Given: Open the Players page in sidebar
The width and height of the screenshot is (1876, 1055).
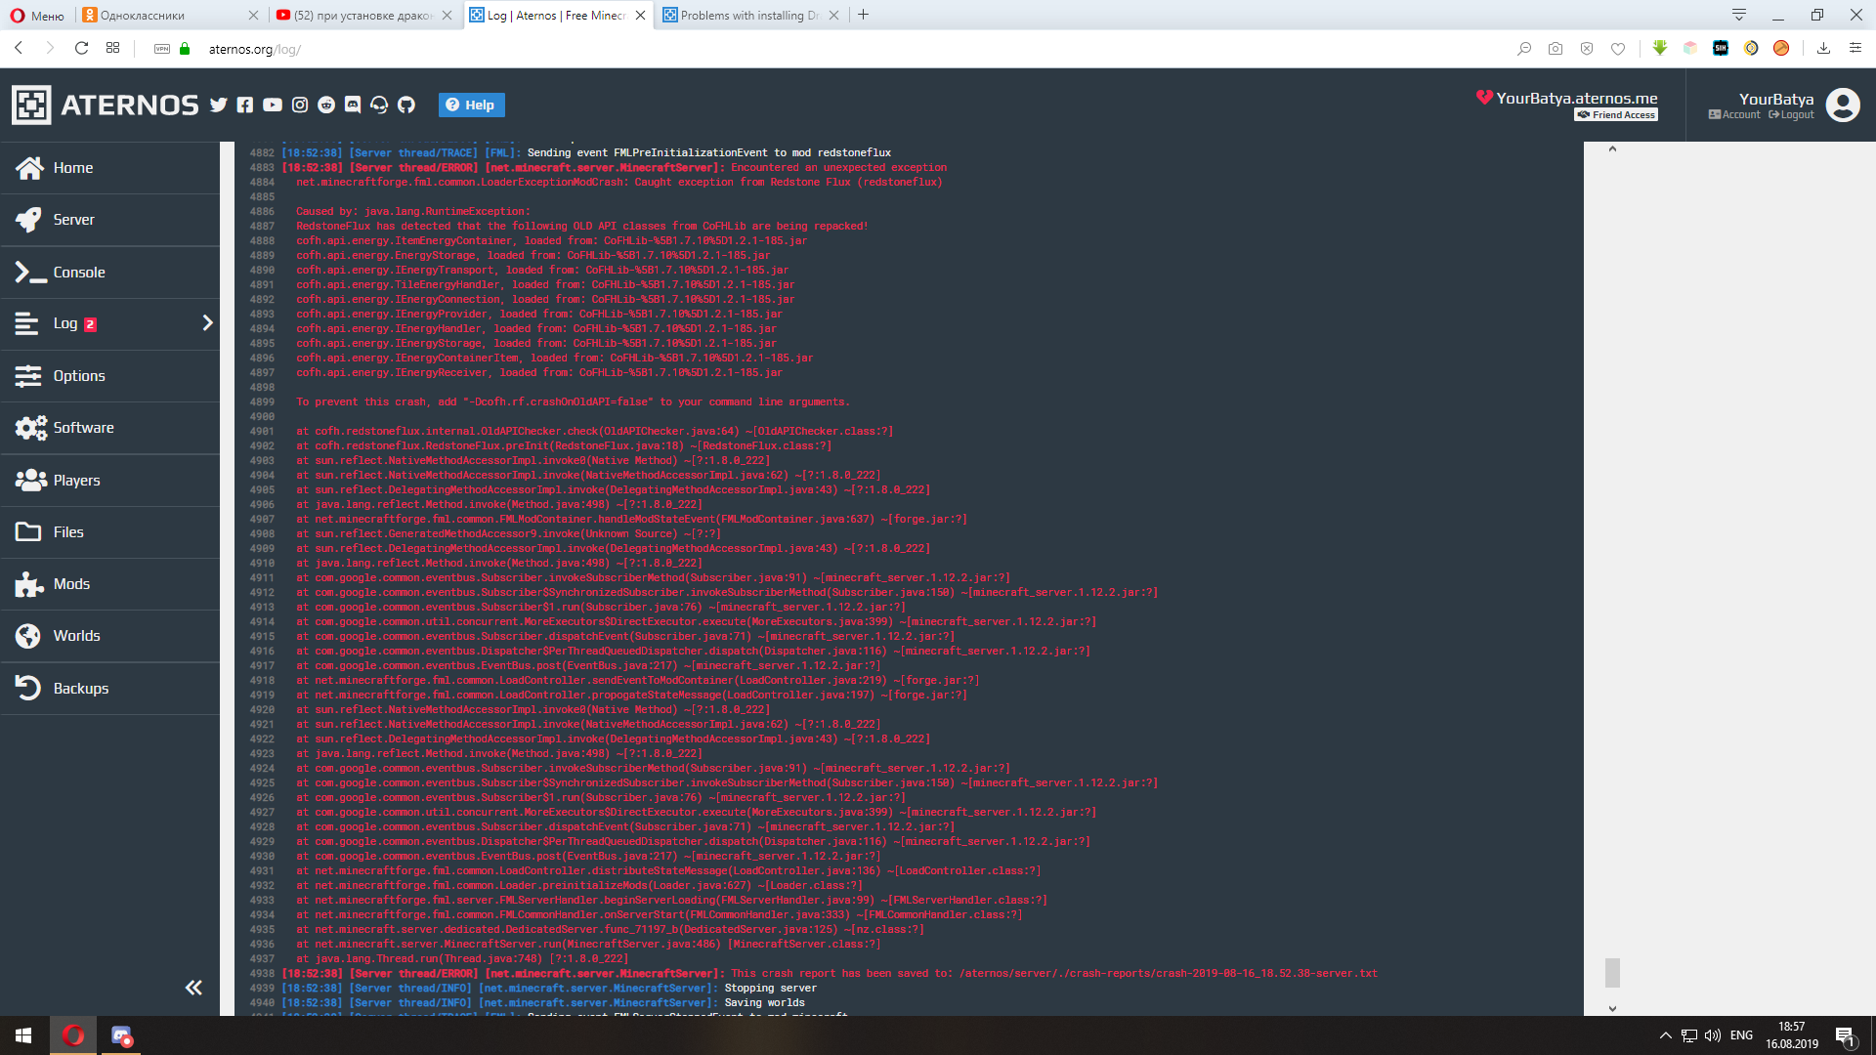Looking at the screenshot, I should (109, 480).
